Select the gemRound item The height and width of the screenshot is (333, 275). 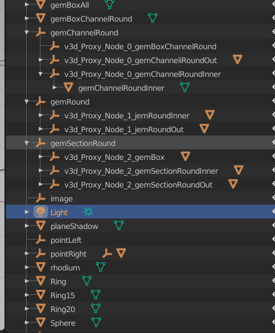pos(70,102)
